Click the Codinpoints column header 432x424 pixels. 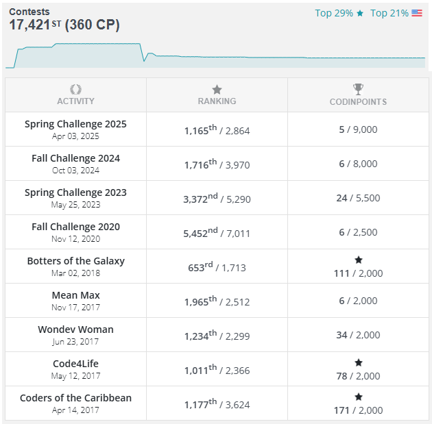[358, 101]
